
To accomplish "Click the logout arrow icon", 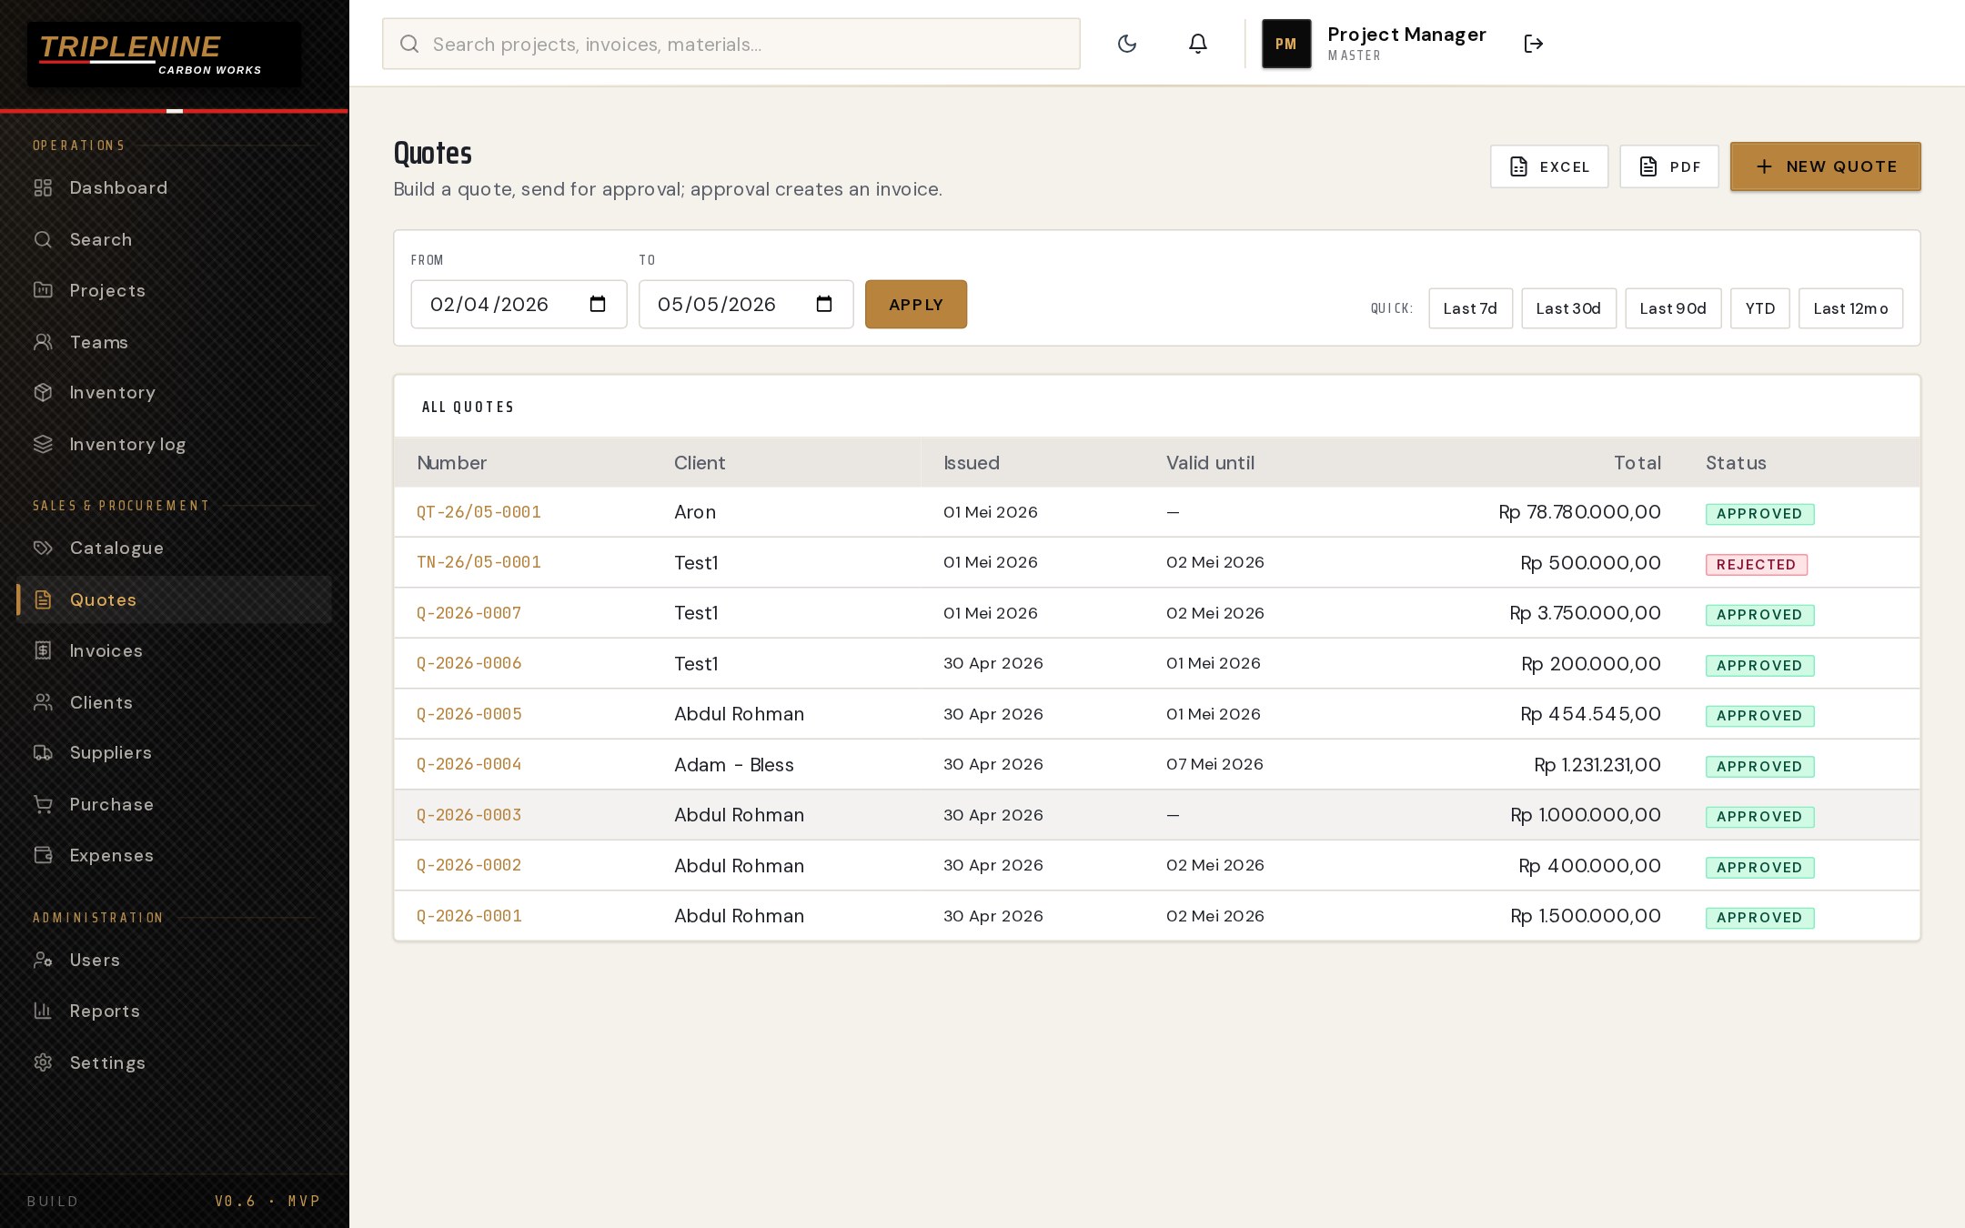I will (1534, 44).
